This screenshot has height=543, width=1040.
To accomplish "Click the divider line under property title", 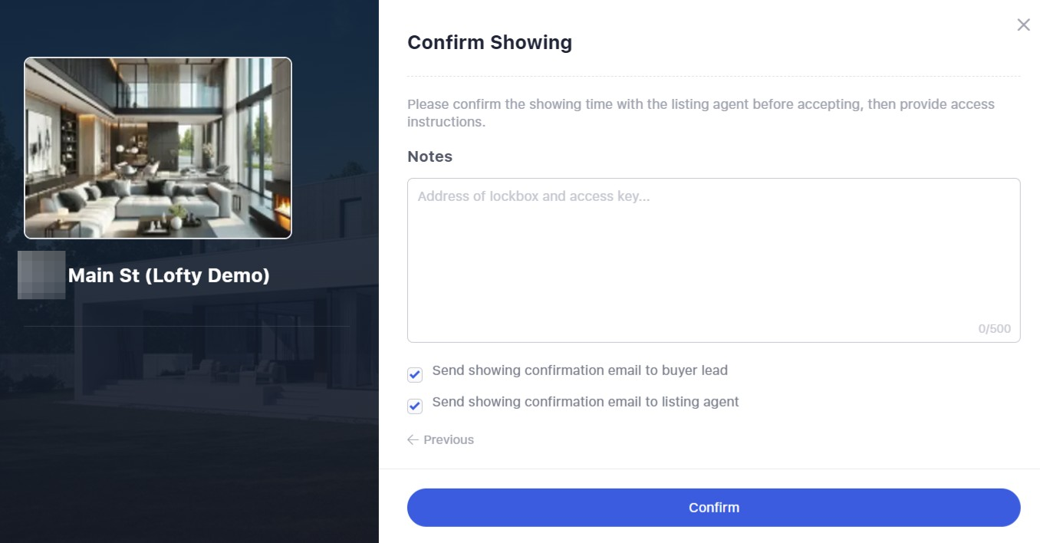I will click(x=186, y=326).
